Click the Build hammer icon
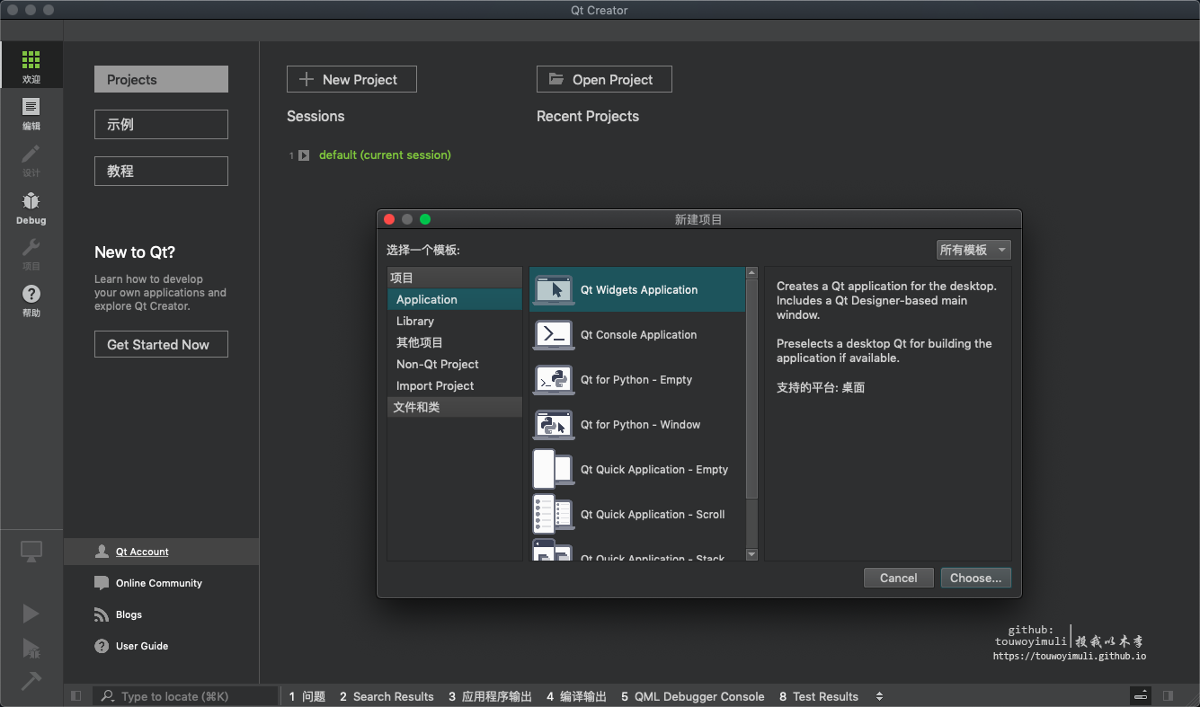 pos(31,681)
